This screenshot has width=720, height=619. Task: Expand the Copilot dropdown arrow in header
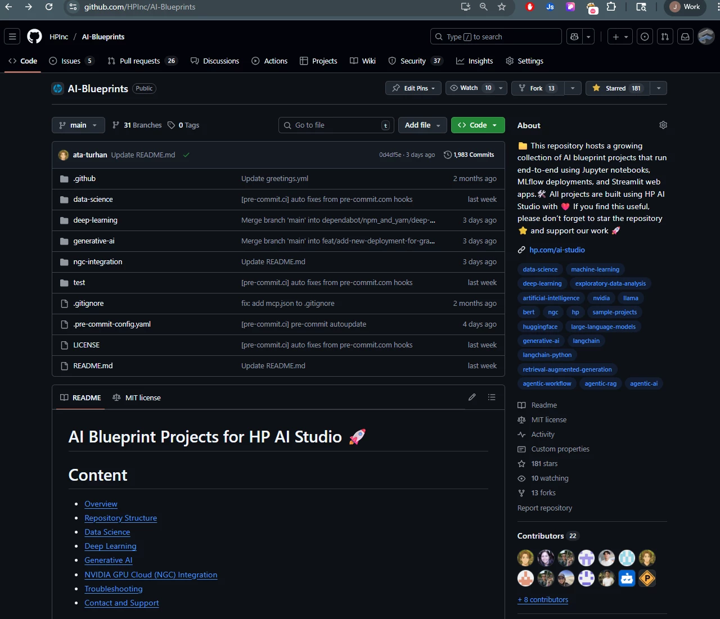[588, 37]
